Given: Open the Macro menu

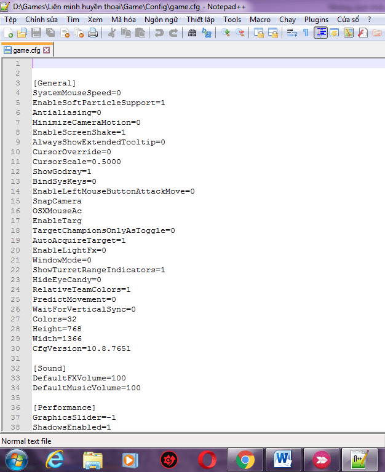Looking at the screenshot, I should click(x=260, y=20).
